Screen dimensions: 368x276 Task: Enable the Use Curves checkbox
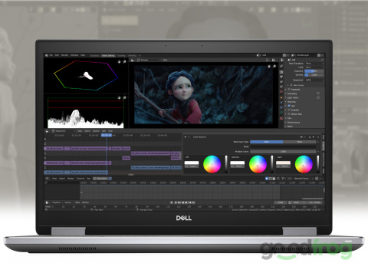[291, 85]
